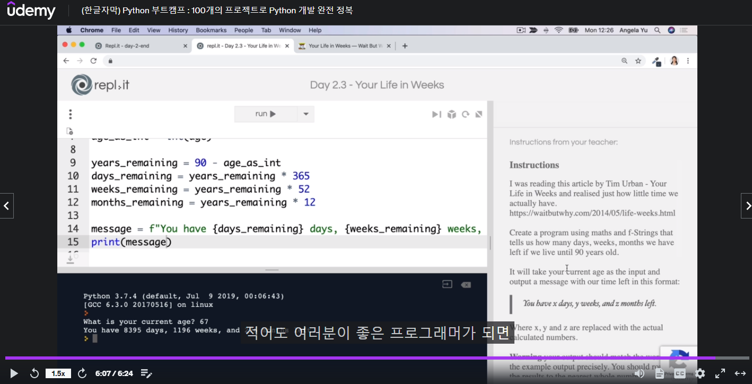Seek on the purple video progress bar
The image size is (752, 384).
(x=376, y=358)
